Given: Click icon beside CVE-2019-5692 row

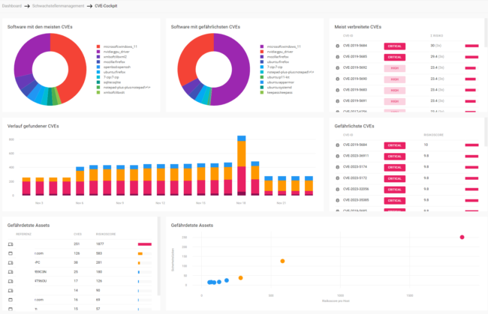Looking at the screenshot, I should tap(339, 67).
